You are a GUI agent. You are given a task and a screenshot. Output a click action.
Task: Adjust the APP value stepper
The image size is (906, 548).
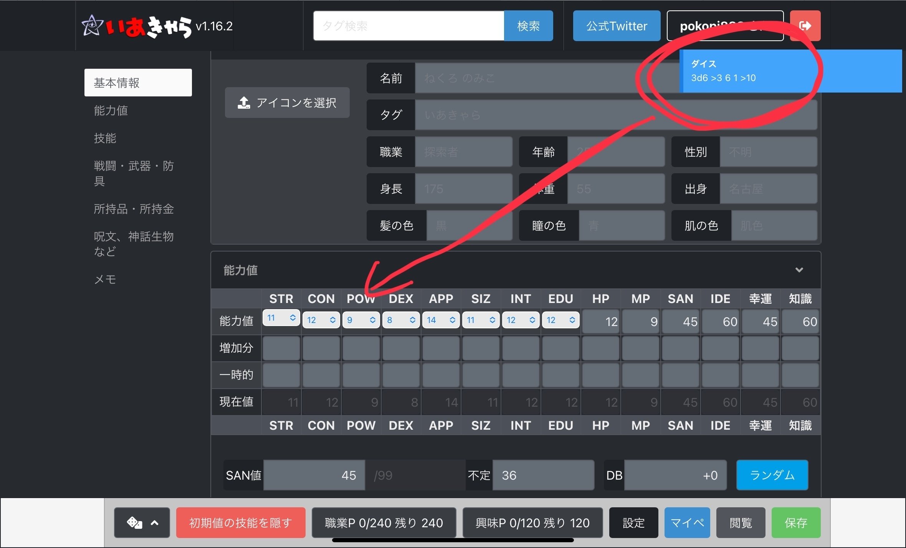[x=441, y=320]
